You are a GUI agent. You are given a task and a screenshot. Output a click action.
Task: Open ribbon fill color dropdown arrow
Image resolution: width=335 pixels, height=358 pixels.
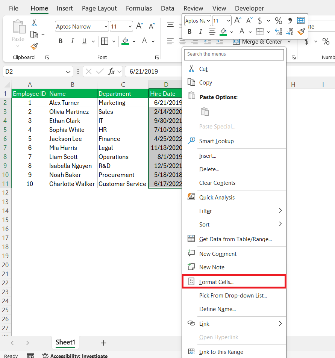(134, 41)
